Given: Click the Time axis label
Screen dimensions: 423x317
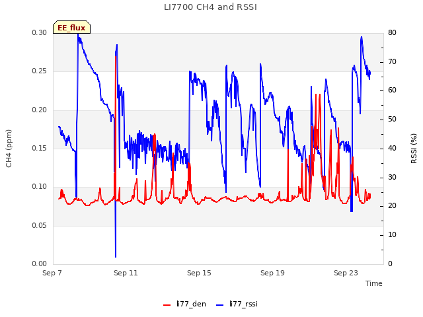Looking at the screenshot, I should pyautogui.click(x=374, y=283).
